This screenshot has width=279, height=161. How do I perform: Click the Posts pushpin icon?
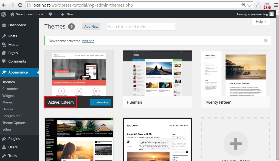(x=4, y=36)
